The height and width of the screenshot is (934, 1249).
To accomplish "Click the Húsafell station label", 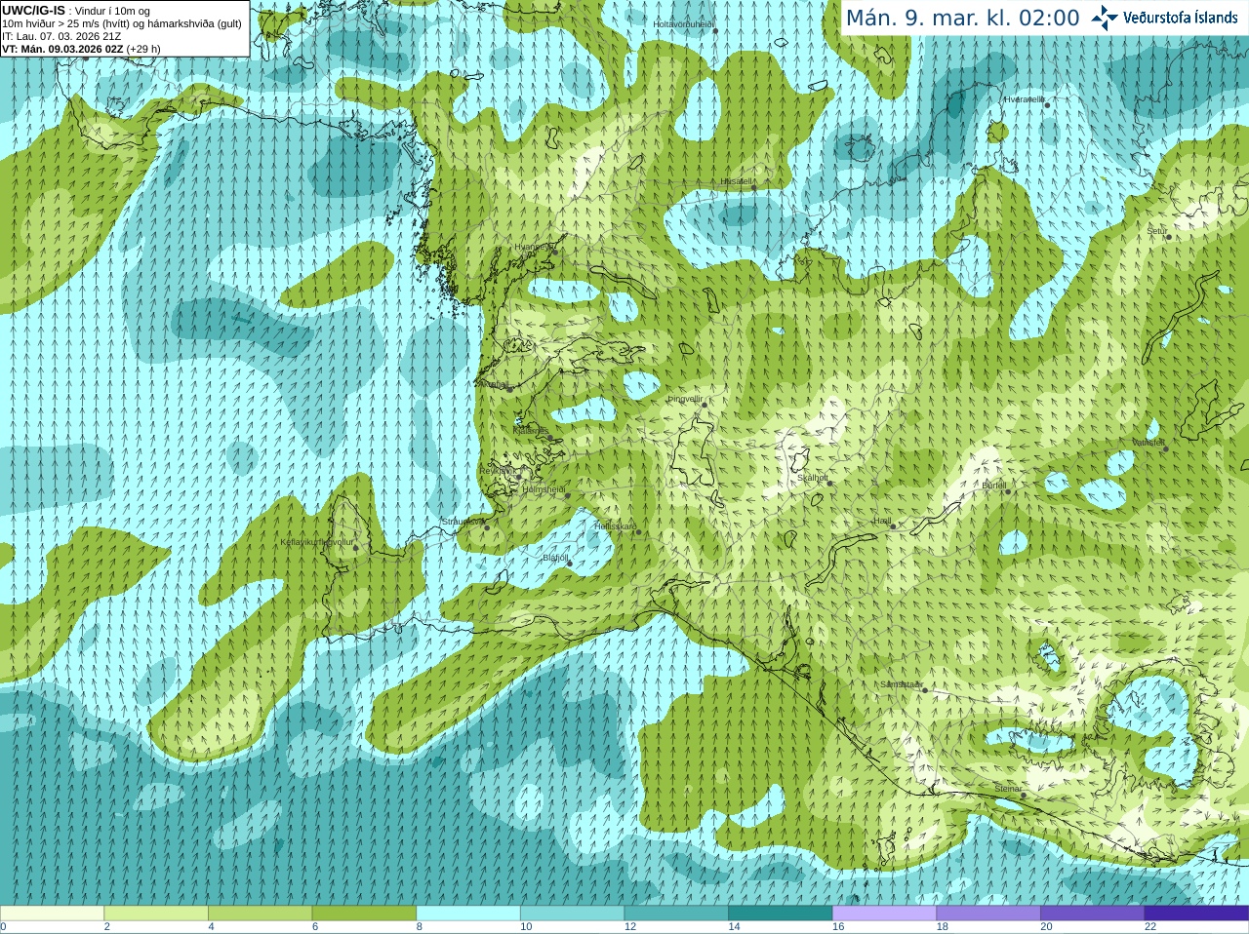I will (737, 181).
